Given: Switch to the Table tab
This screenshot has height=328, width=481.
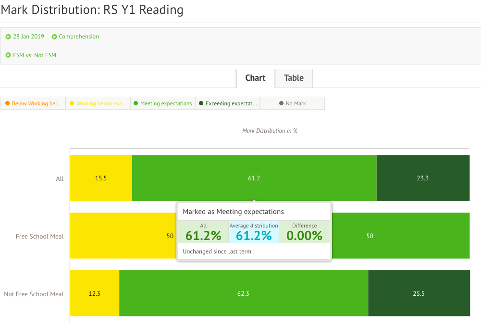Looking at the screenshot, I should (x=294, y=78).
